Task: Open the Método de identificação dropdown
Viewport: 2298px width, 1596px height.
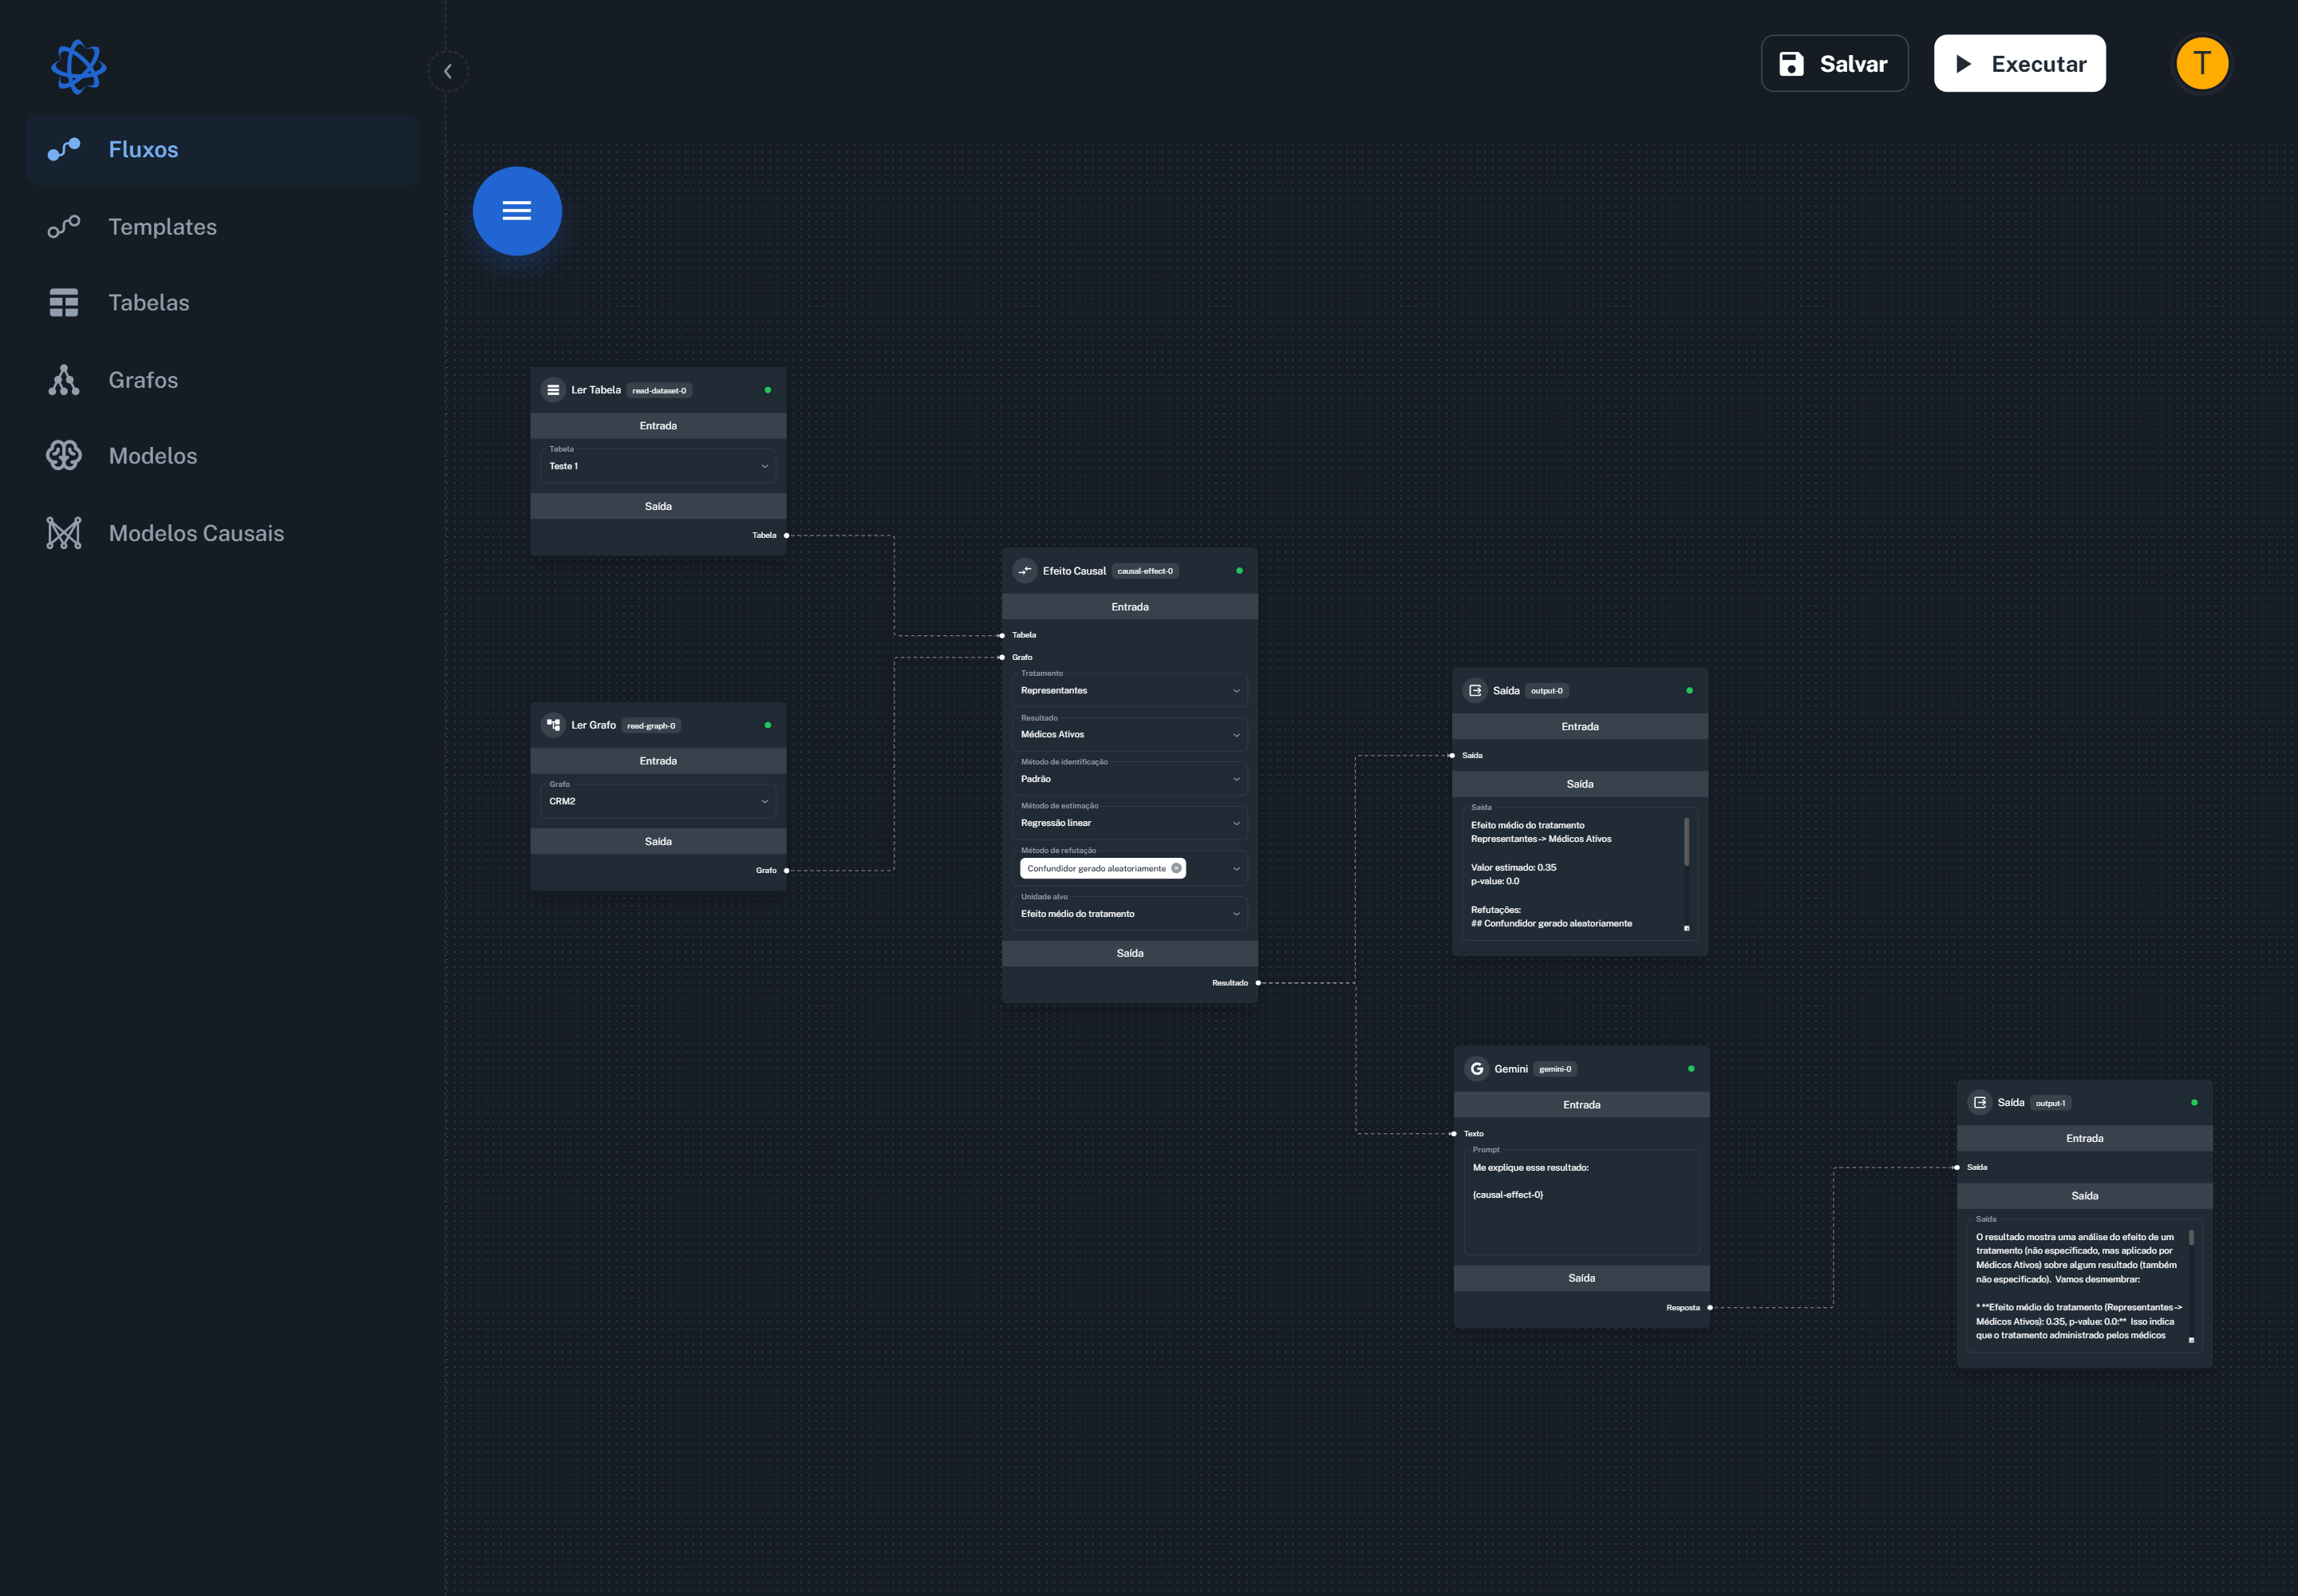Action: (1130, 779)
